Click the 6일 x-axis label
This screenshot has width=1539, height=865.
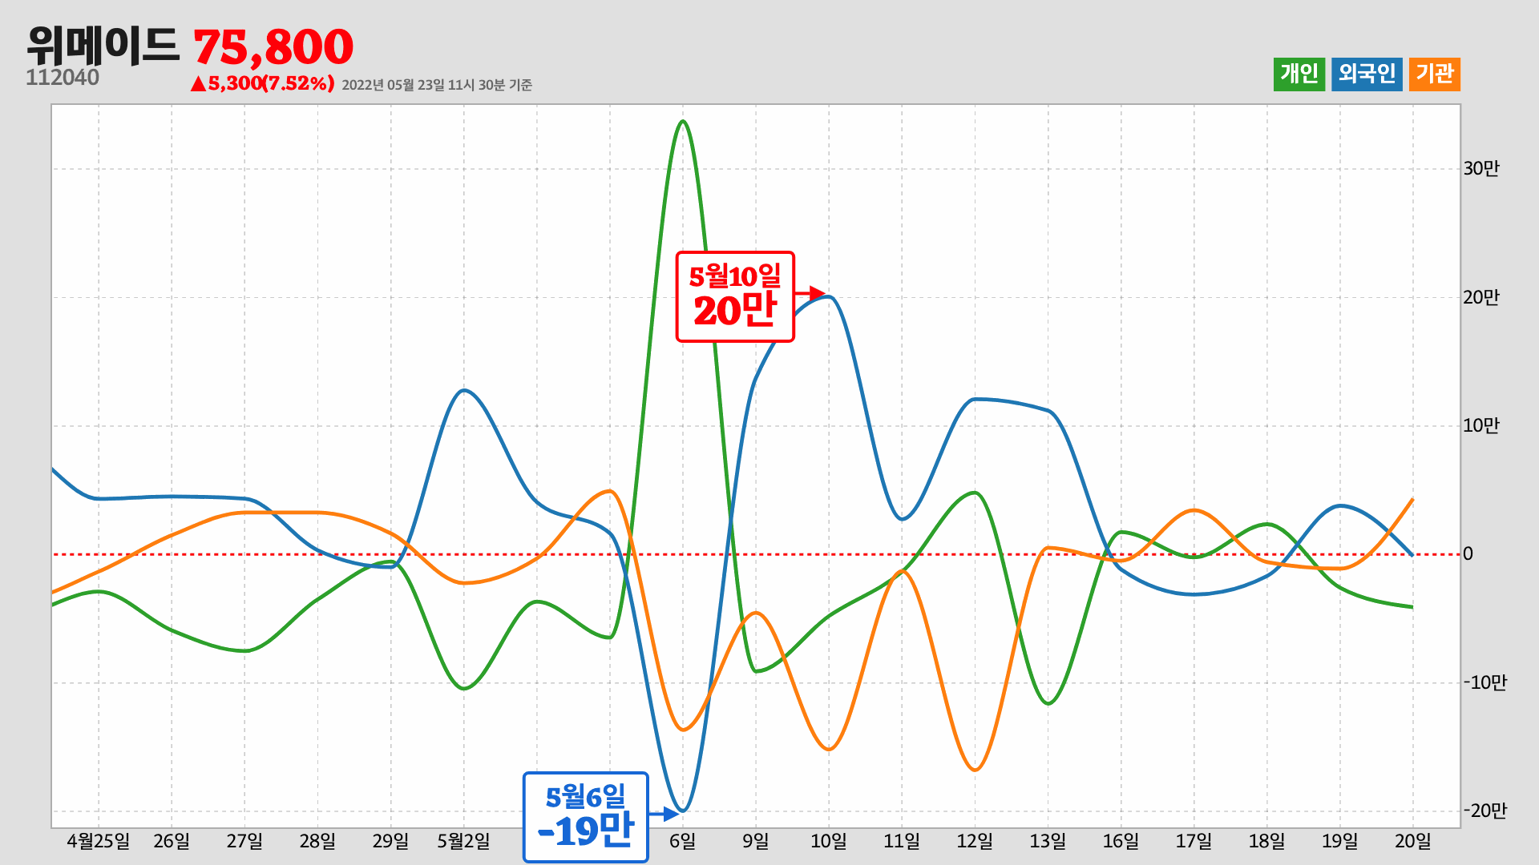[x=683, y=842]
